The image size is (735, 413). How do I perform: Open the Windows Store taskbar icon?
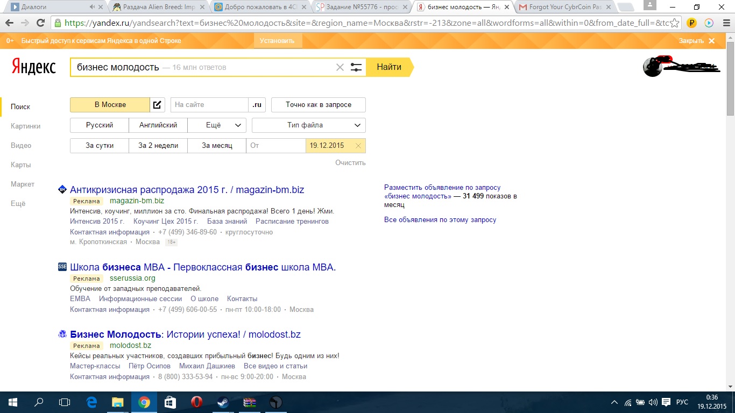(x=170, y=402)
